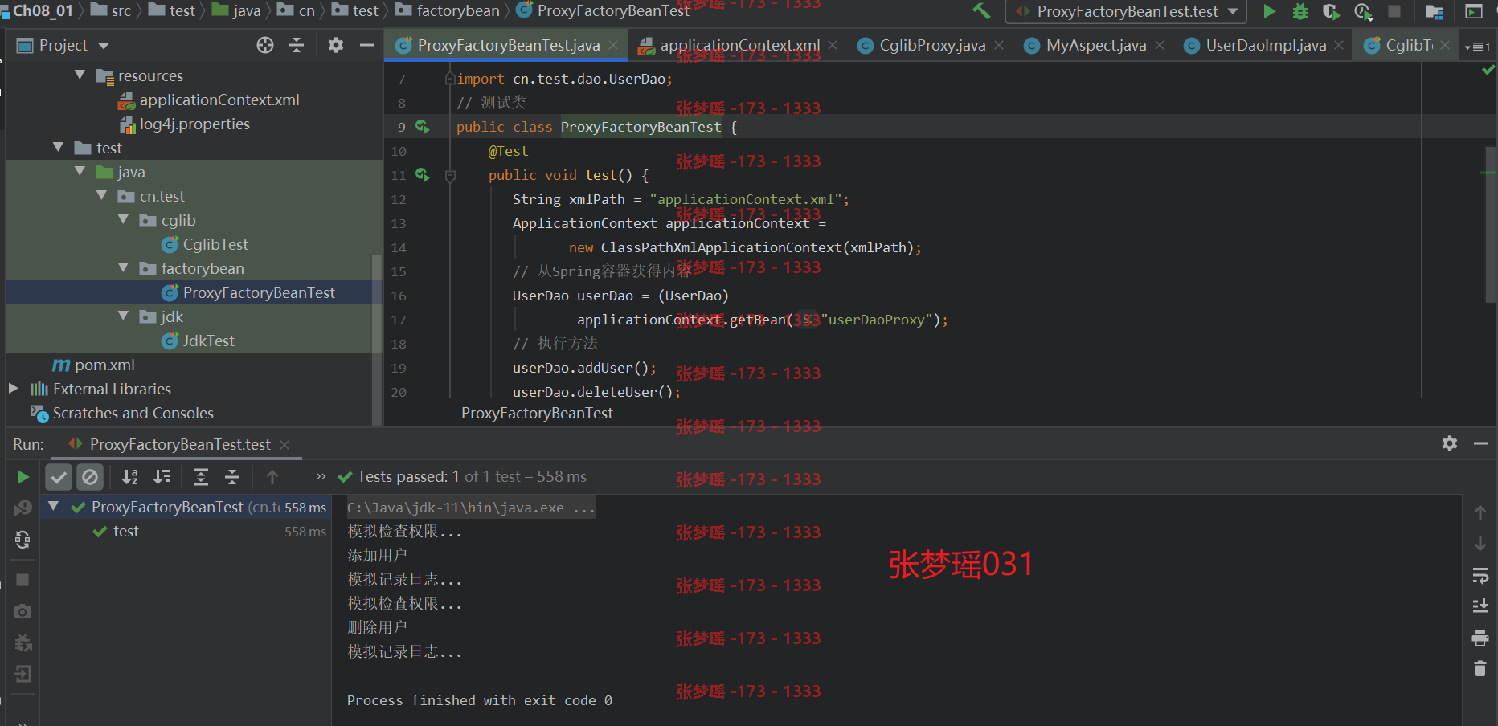Screen dimensions: 1498x726
Task: Toggle code fold at test() method
Action: coord(450,175)
